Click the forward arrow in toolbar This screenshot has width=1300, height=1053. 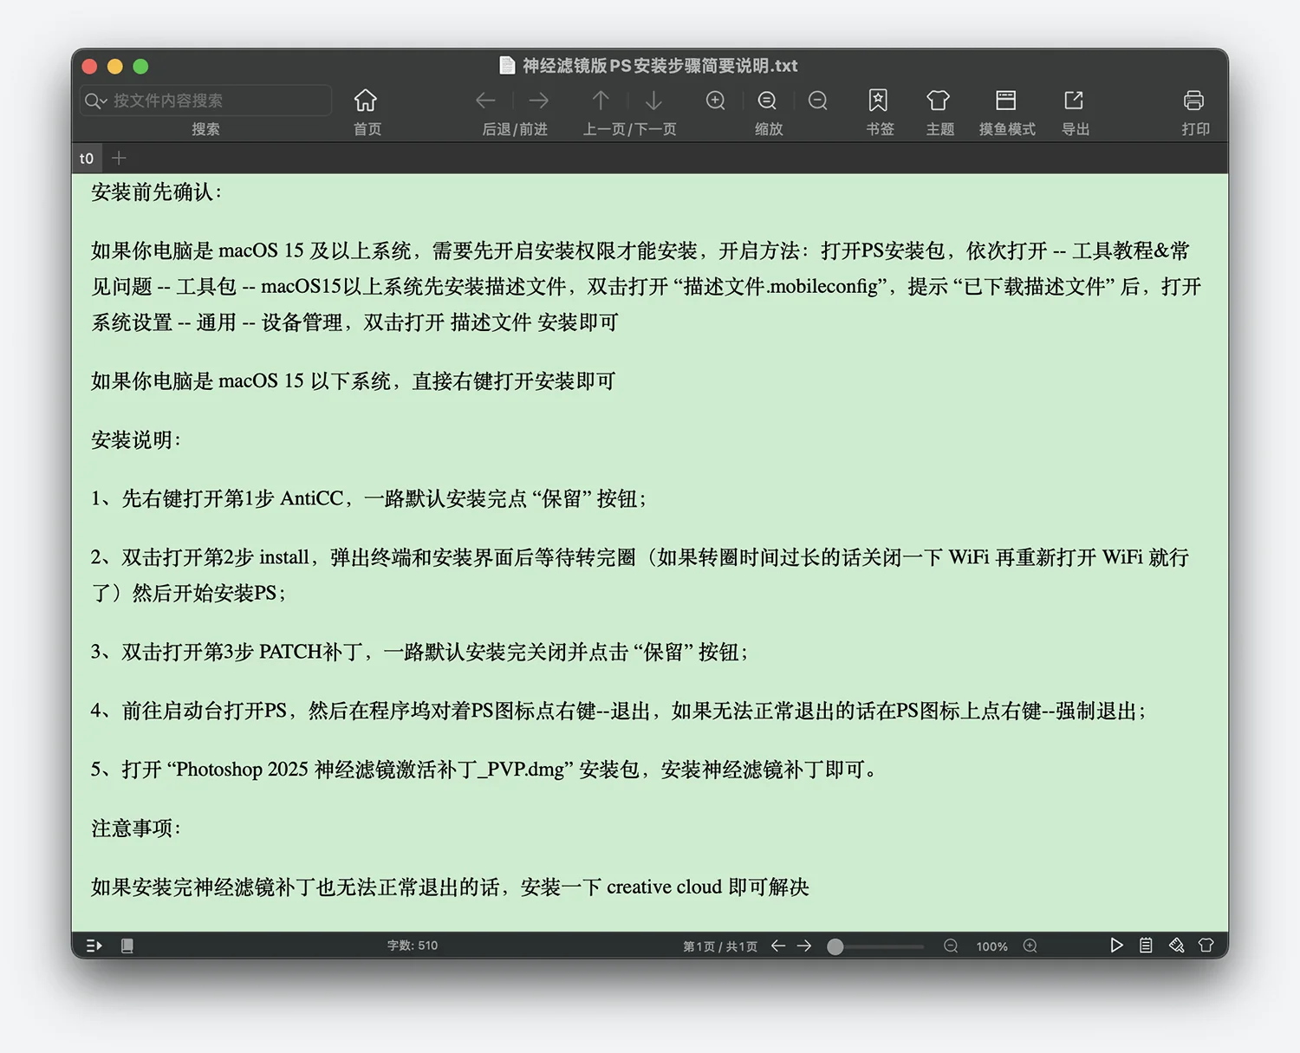point(539,101)
